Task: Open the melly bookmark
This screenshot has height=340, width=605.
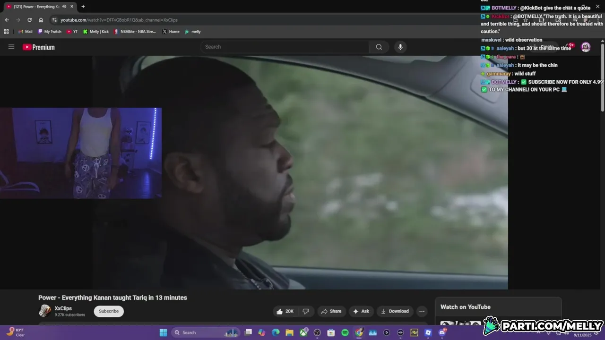Action: (193, 32)
